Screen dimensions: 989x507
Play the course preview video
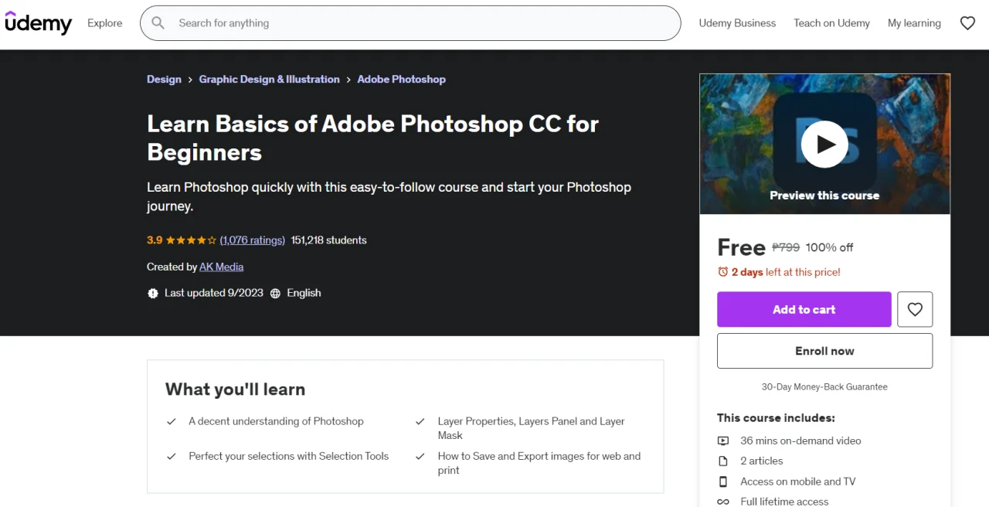pyautogui.click(x=824, y=145)
